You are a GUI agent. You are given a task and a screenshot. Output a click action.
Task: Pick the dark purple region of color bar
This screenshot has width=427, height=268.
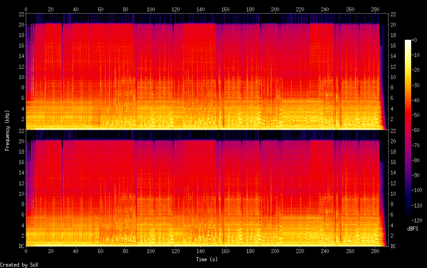coord(408,190)
